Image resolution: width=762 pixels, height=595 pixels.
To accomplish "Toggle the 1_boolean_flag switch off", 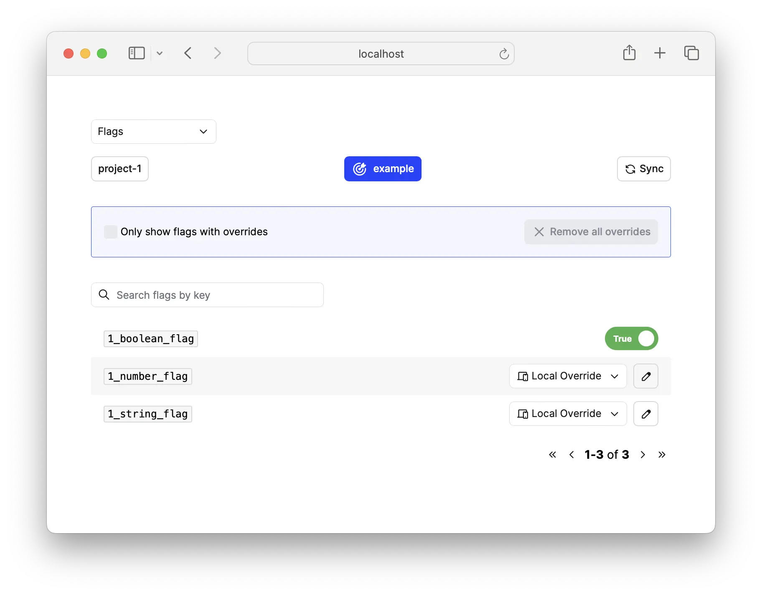I will (631, 338).
